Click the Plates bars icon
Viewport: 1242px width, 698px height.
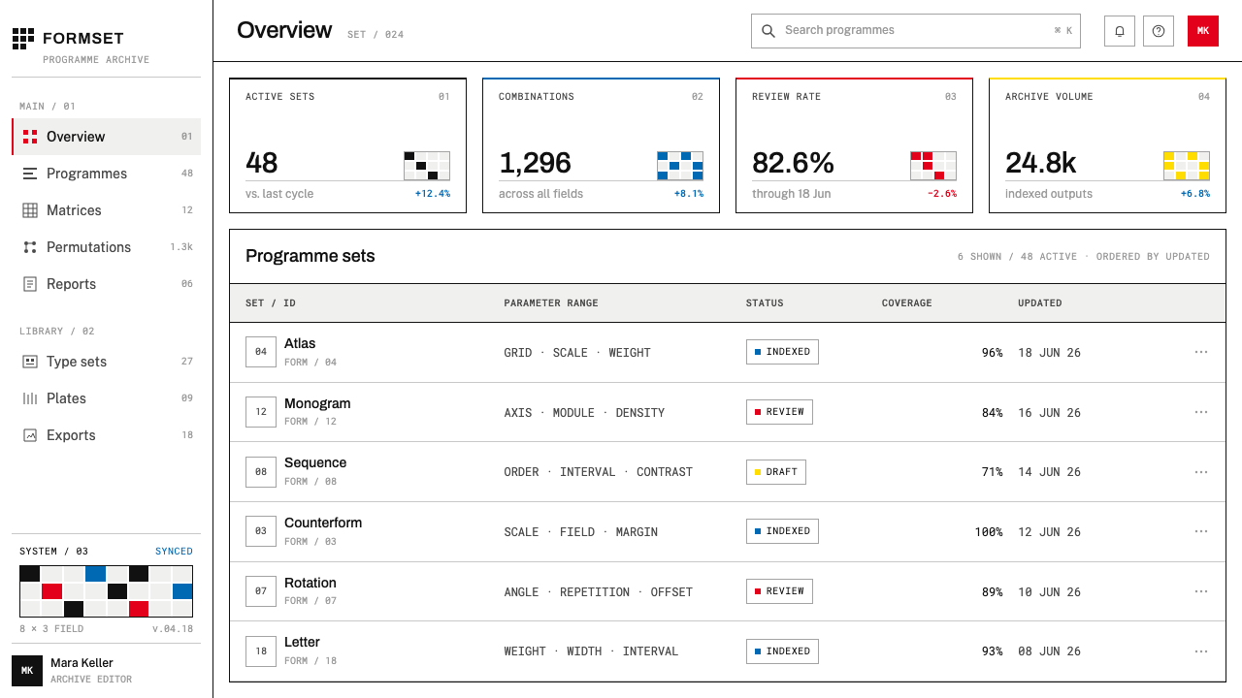click(30, 398)
